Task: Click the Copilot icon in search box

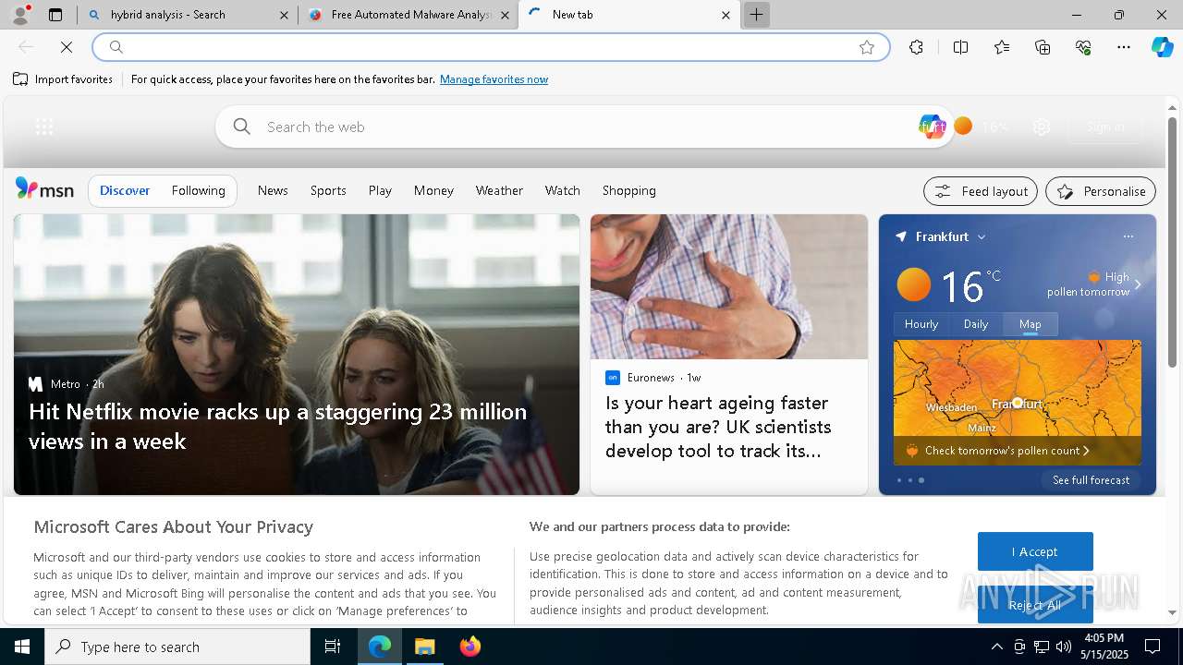Action: point(932,127)
